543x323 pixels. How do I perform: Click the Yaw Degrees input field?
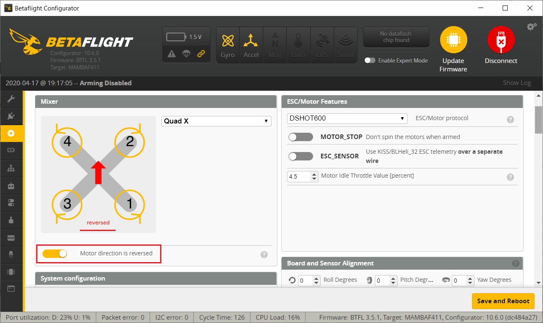(x=460, y=281)
